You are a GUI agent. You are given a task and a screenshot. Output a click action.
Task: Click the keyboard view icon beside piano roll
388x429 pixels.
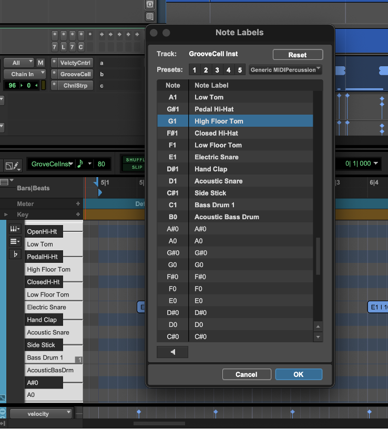coord(14,229)
